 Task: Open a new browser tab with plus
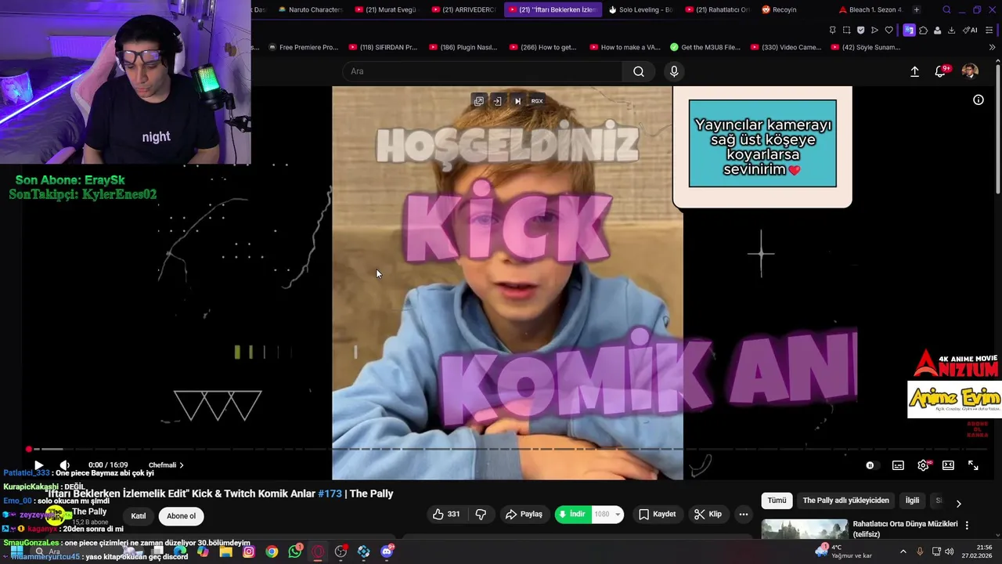(917, 9)
